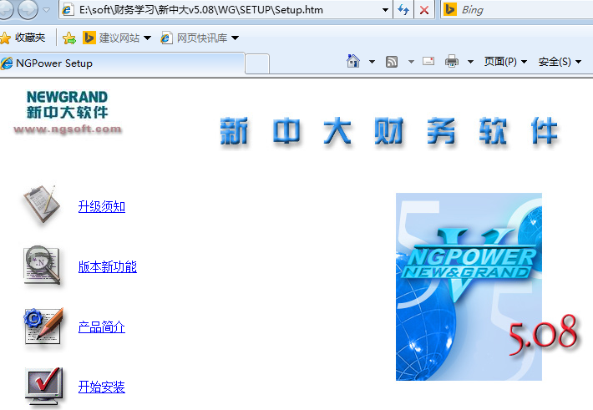The image size is (593, 410).
Task: Click the pencil document icon beside 产品简介
Action: pos(43,326)
